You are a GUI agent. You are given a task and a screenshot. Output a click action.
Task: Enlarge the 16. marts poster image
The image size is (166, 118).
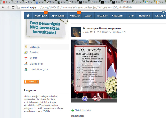click(x=94, y=71)
